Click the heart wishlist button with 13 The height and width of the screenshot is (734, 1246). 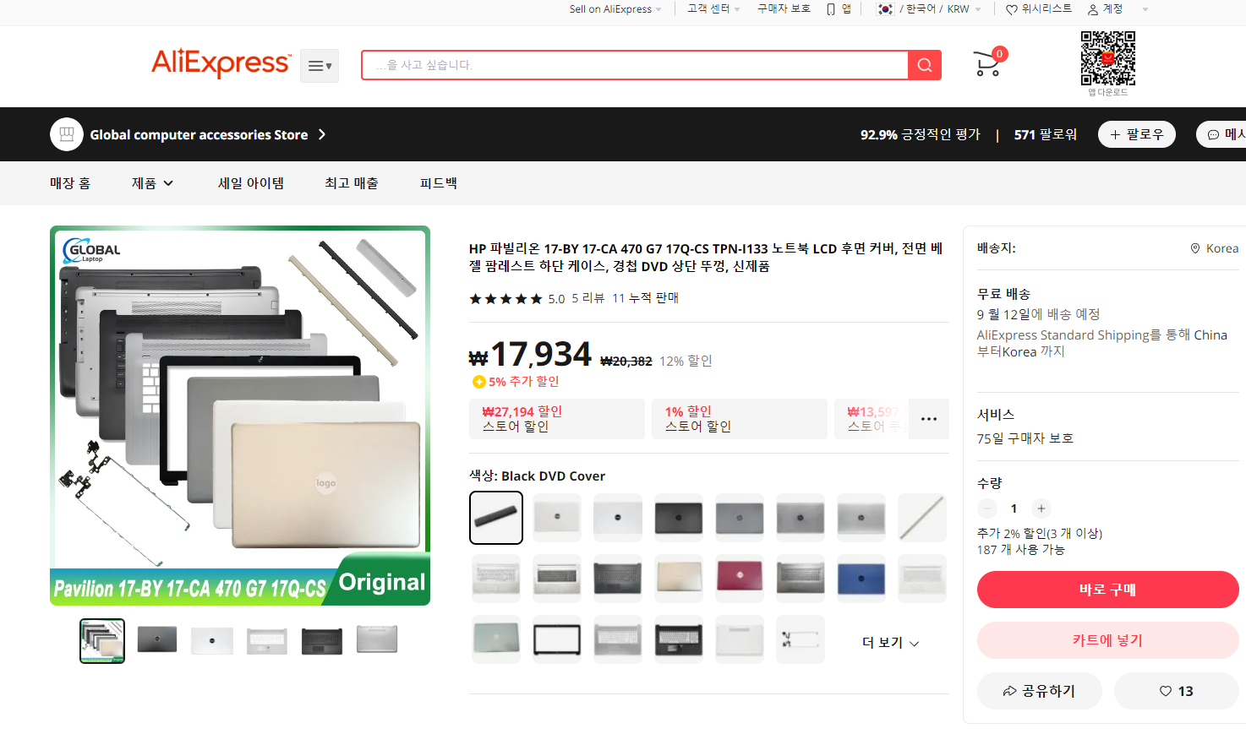(x=1177, y=691)
